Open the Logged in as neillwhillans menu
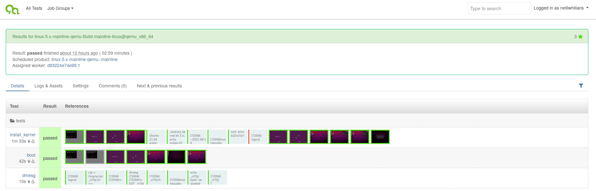The image size is (596, 191). tap(561, 8)
